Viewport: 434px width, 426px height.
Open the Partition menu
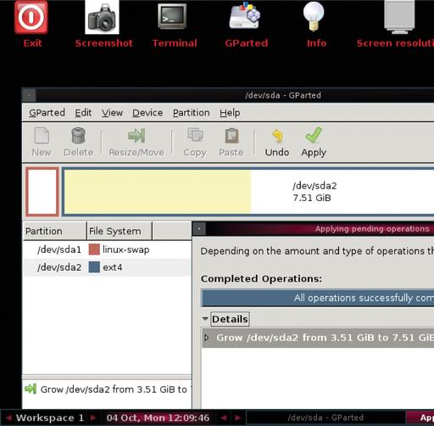click(192, 113)
